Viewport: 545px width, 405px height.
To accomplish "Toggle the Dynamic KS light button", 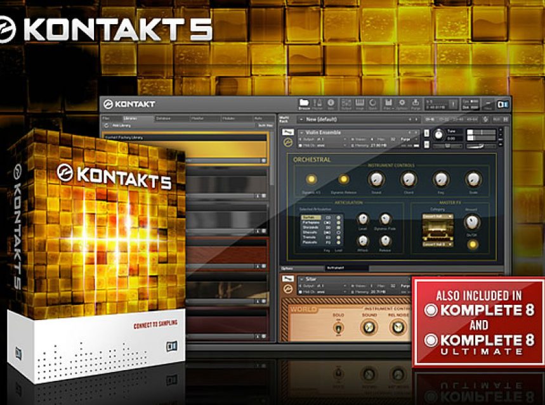I will tap(311, 179).
